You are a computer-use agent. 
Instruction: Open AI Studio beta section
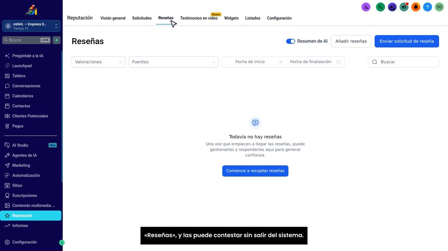click(31, 145)
